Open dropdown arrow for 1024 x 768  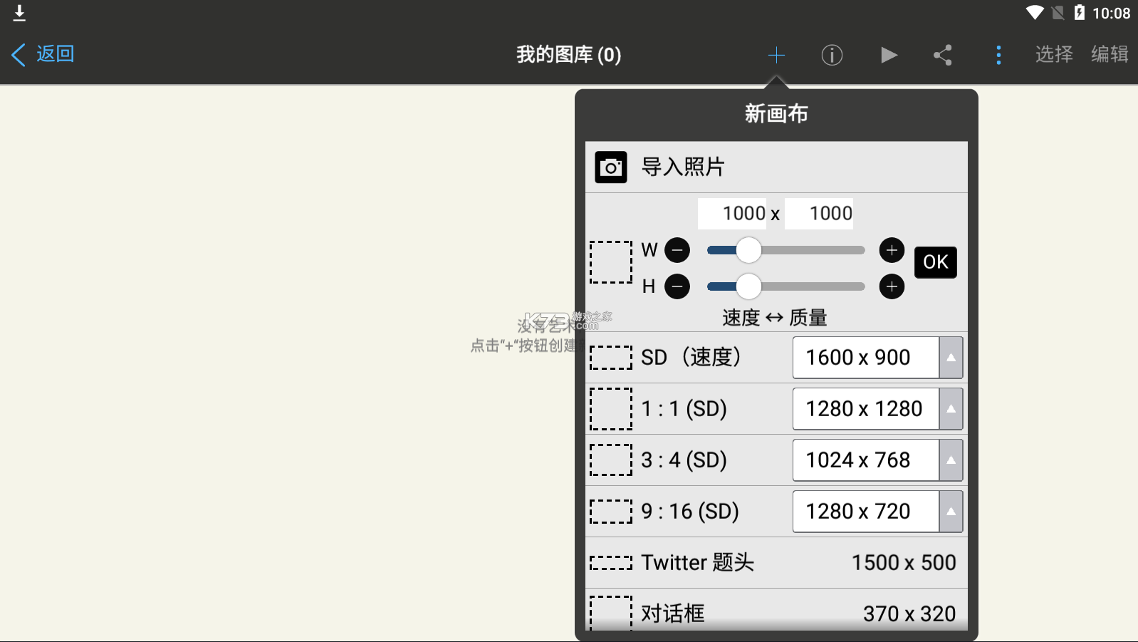(x=951, y=460)
